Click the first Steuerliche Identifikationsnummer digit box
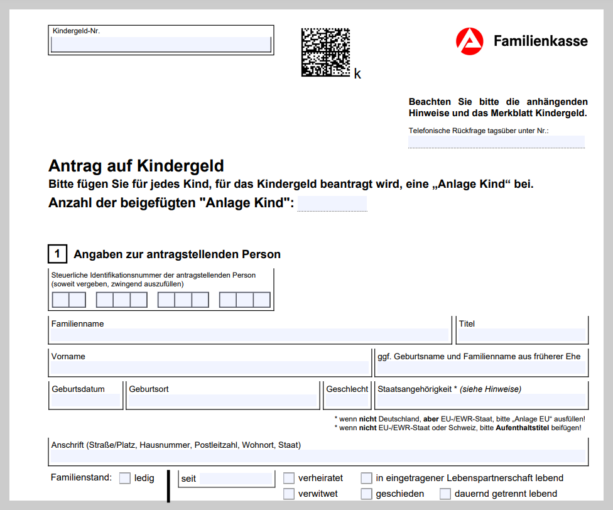 click(x=60, y=300)
